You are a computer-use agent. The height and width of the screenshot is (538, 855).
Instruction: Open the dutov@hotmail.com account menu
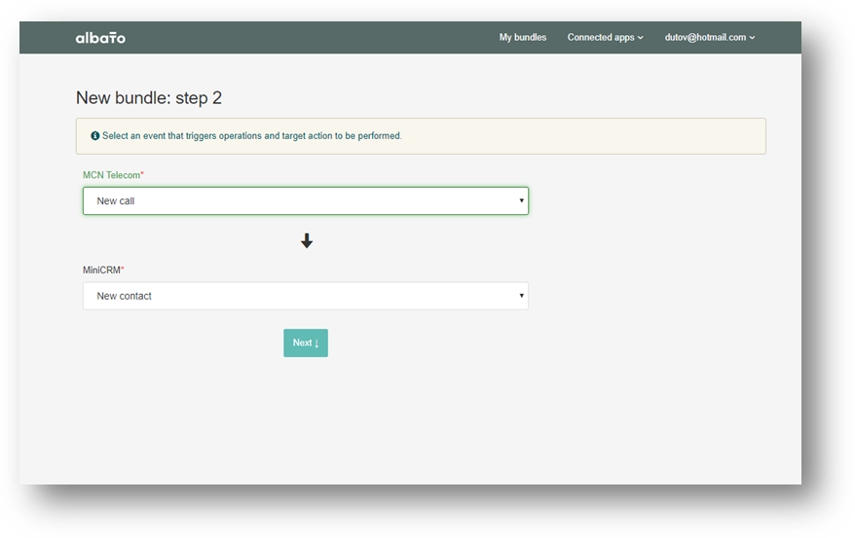click(x=709, y=37)
